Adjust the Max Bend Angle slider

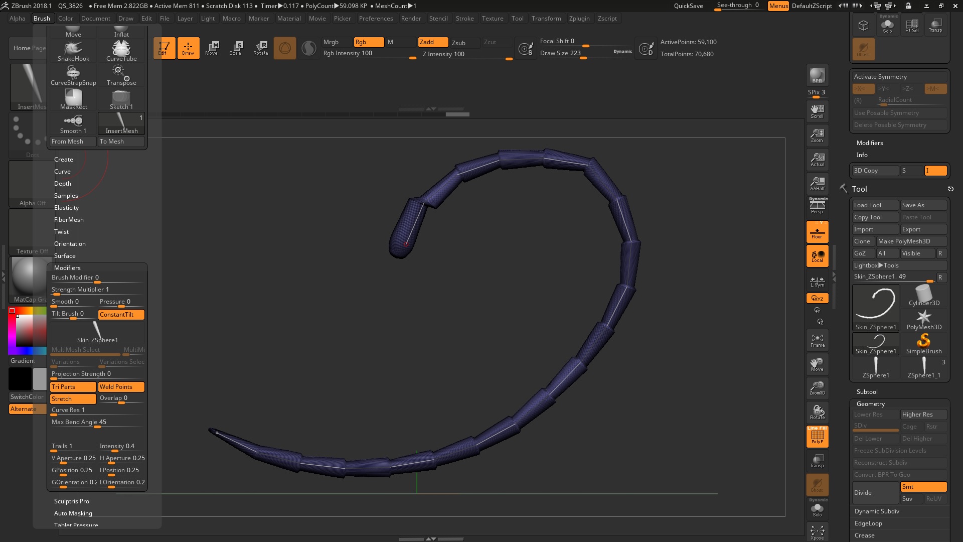[x=97, y=423]
